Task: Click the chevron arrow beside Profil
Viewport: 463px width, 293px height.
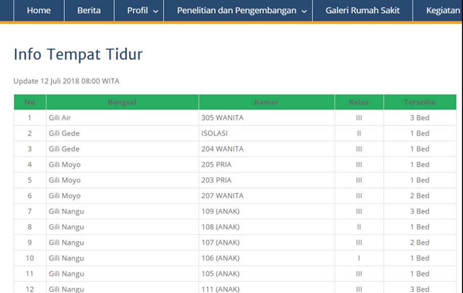Action: pyautogui.click(x=155, y=11)
